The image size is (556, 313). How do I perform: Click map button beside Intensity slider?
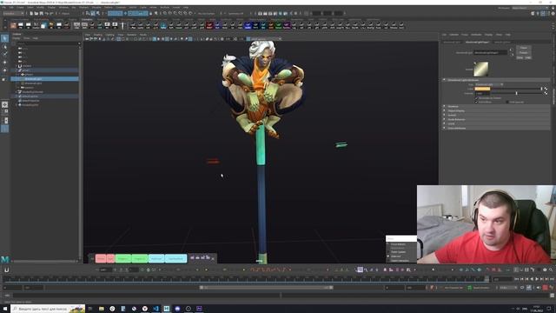[546, 93]
